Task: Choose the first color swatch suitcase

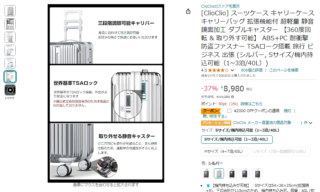Action: [x=206, y=174]
